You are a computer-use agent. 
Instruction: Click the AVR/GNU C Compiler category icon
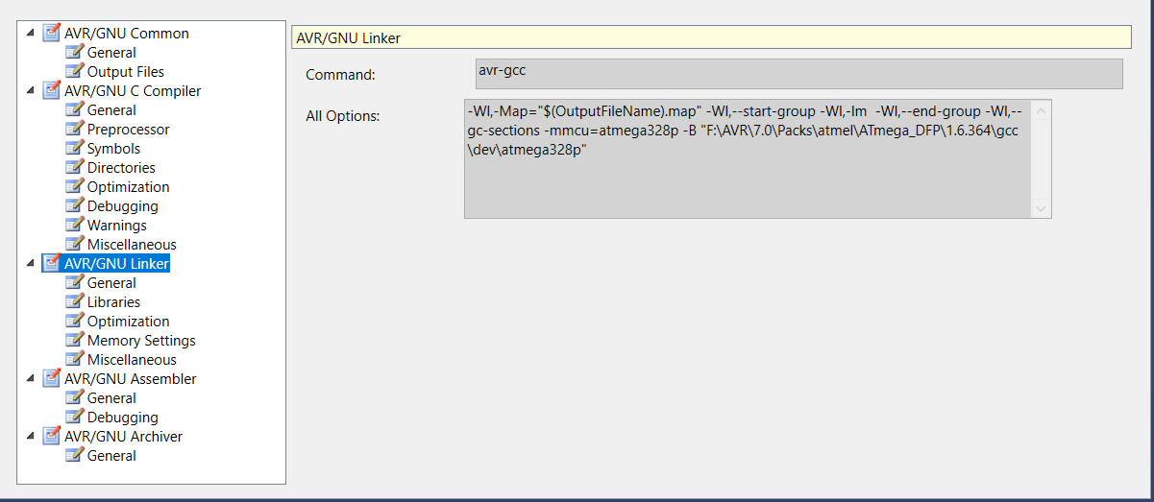(x=51, y=90)
